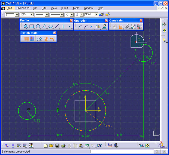The width and height of the screenshot is (169, 155).
Task: Expand the None layer dropdown
Action: (x=97, y=14)
